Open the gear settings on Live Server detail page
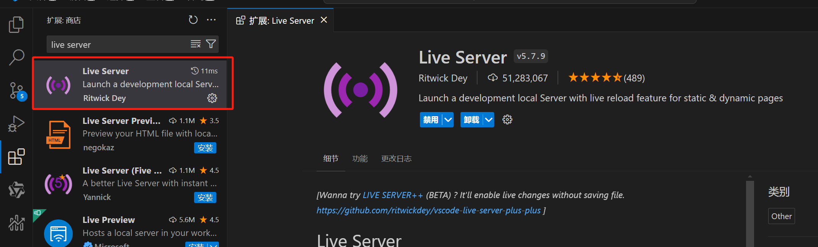818x247 pixels. point(507,120)
